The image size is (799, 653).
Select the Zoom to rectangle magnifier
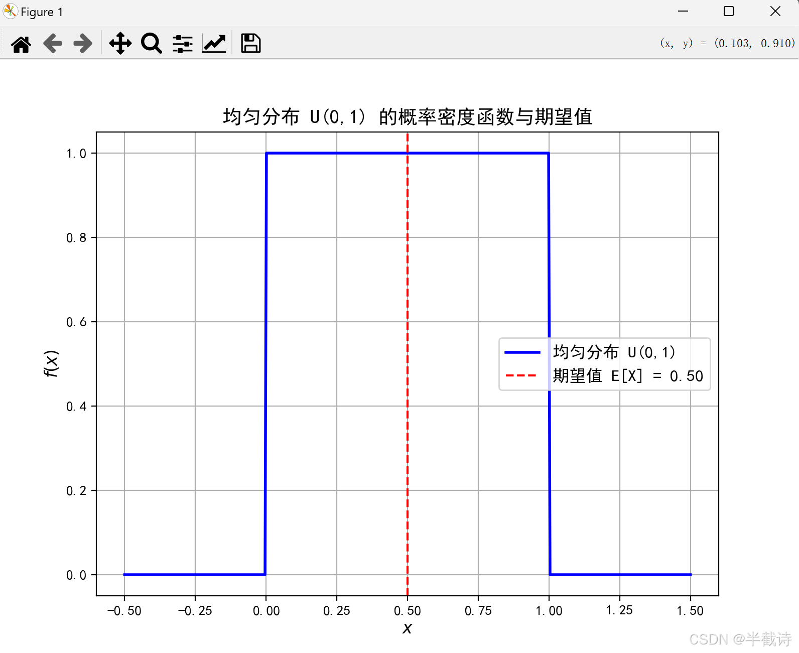(x=151, y=44)
